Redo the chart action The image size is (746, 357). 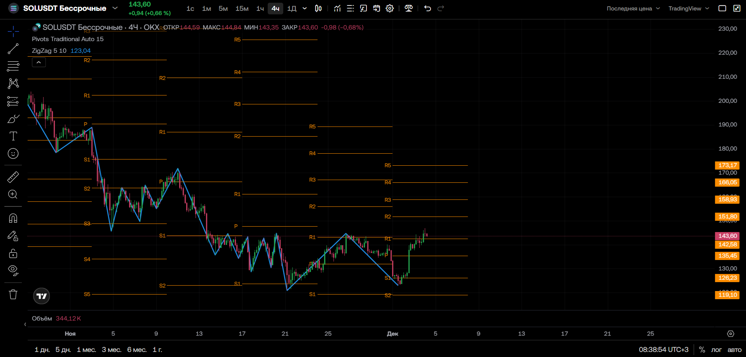441,9
